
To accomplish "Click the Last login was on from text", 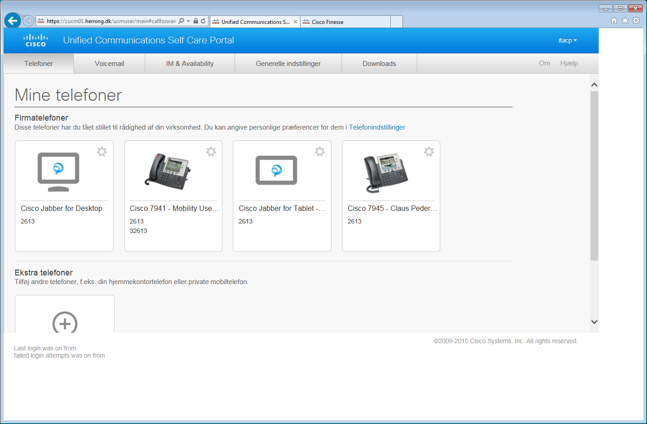I will (45, 348).
